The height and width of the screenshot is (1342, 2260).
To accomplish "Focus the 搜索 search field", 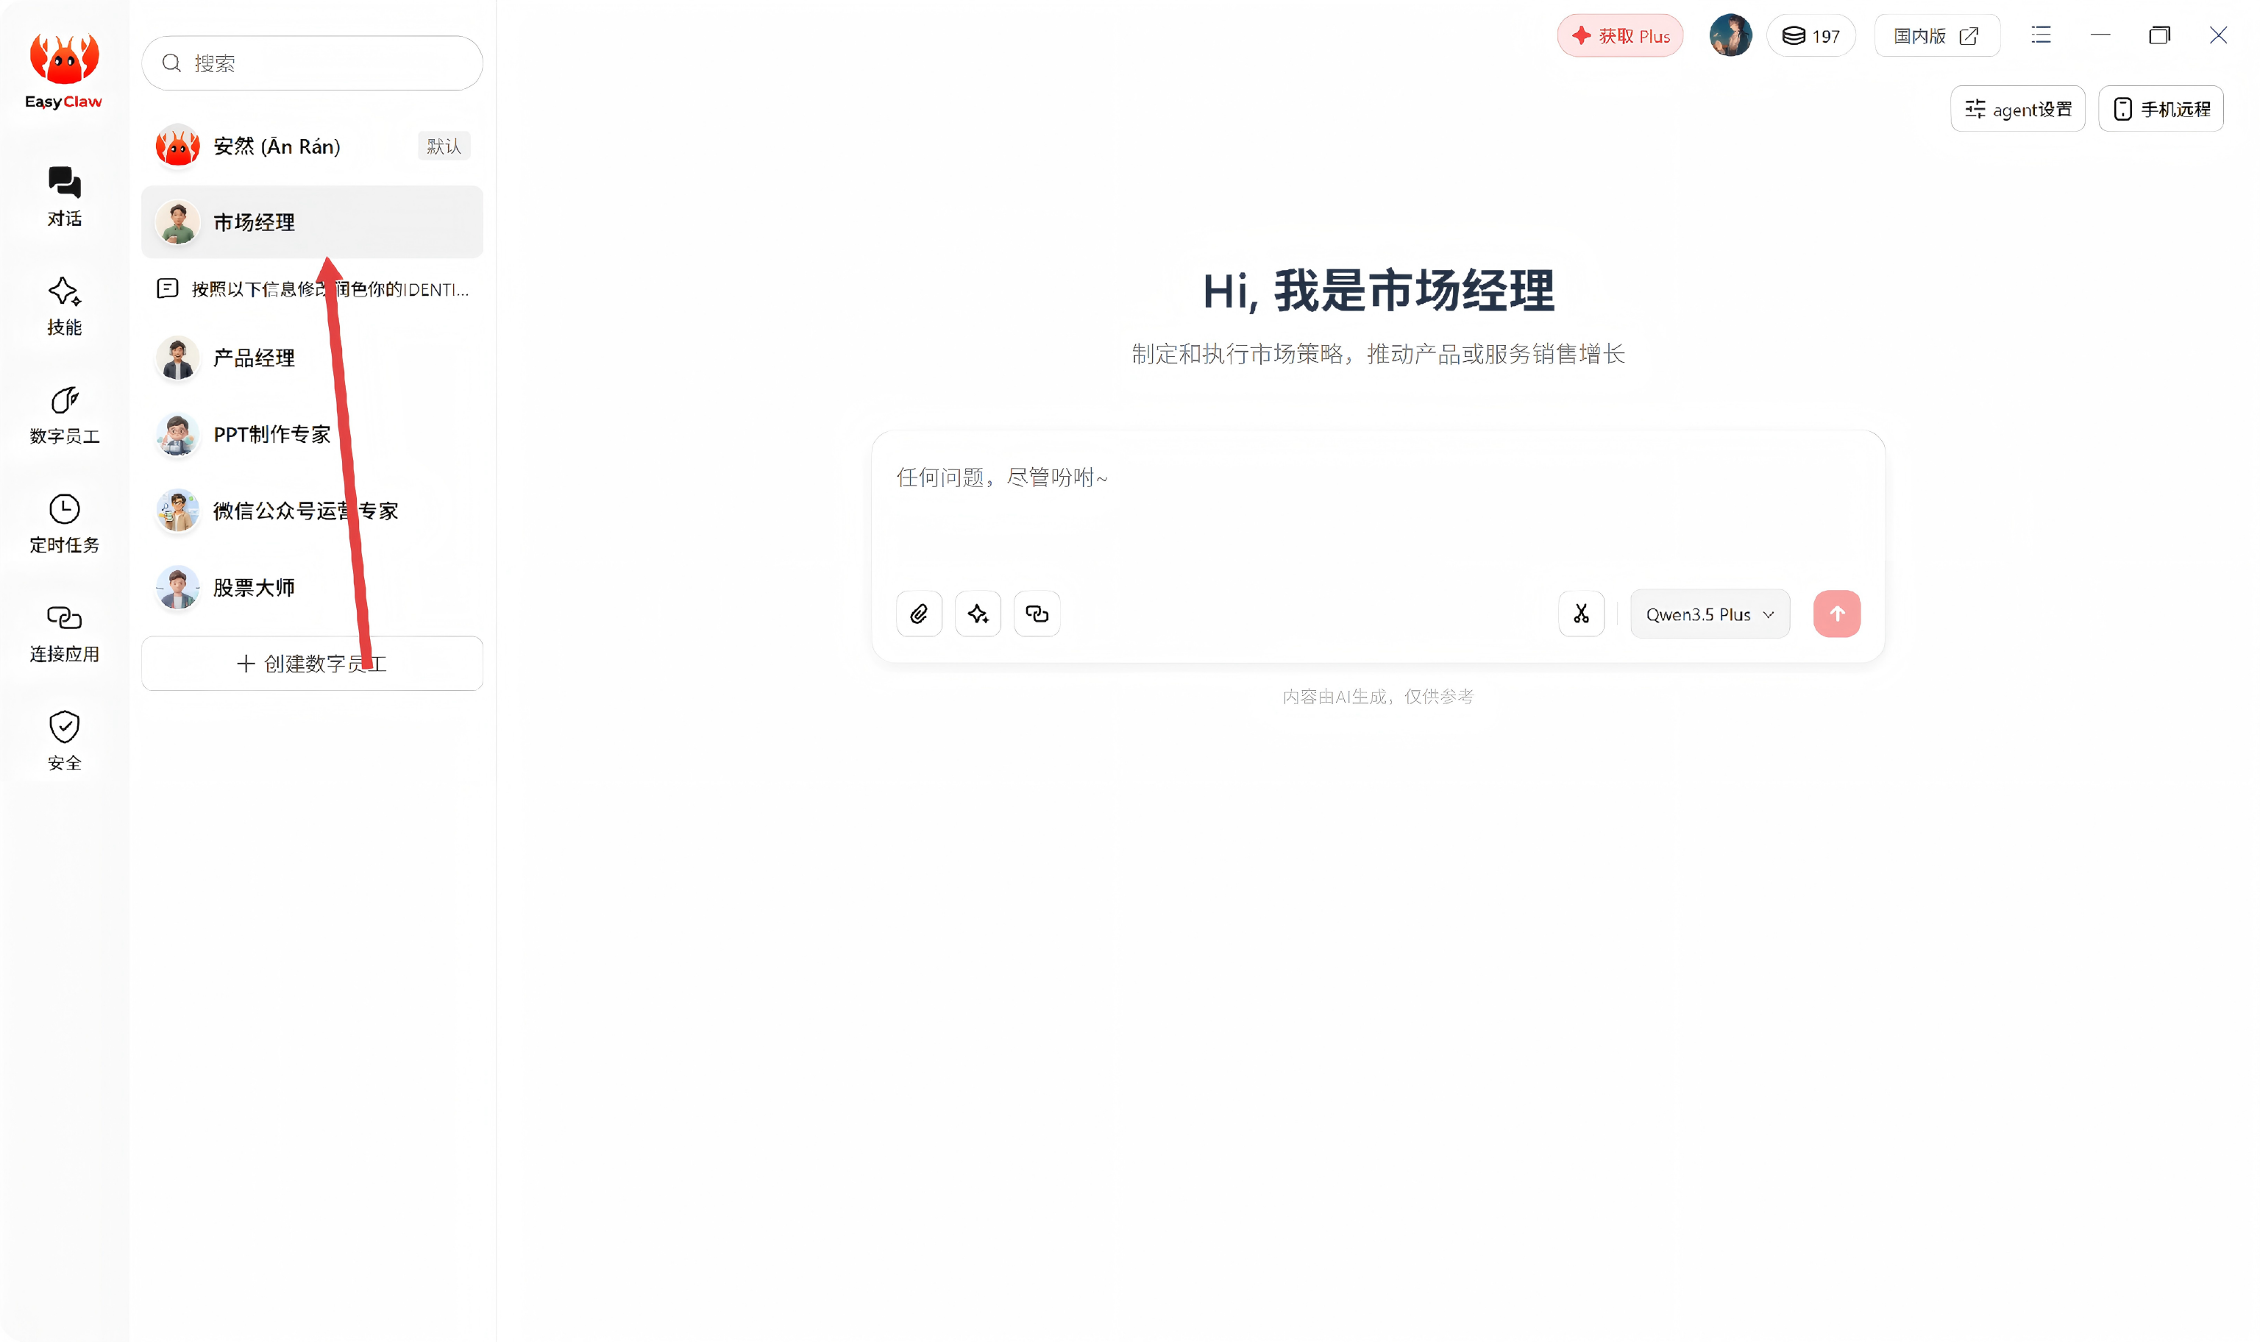I will 312,63.
